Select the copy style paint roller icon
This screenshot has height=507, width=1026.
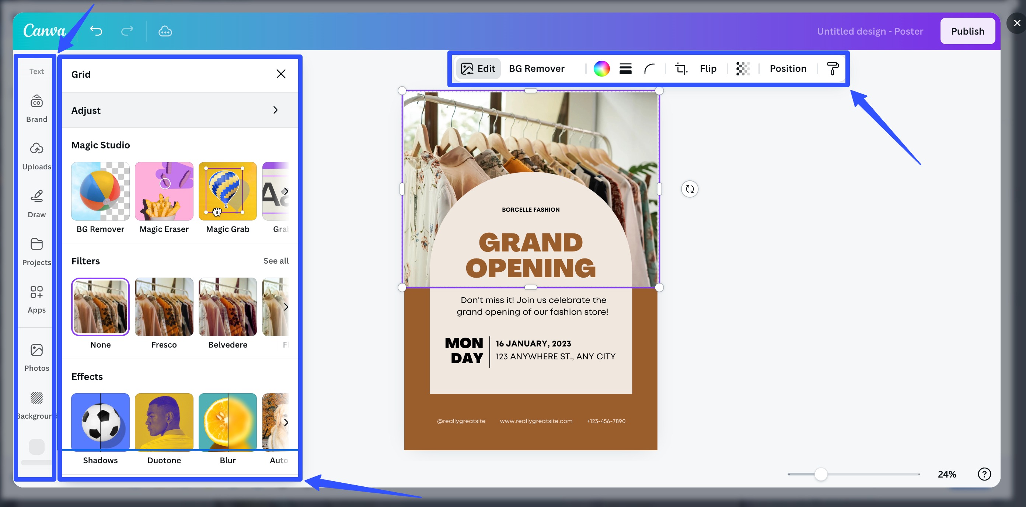point(832,68)
